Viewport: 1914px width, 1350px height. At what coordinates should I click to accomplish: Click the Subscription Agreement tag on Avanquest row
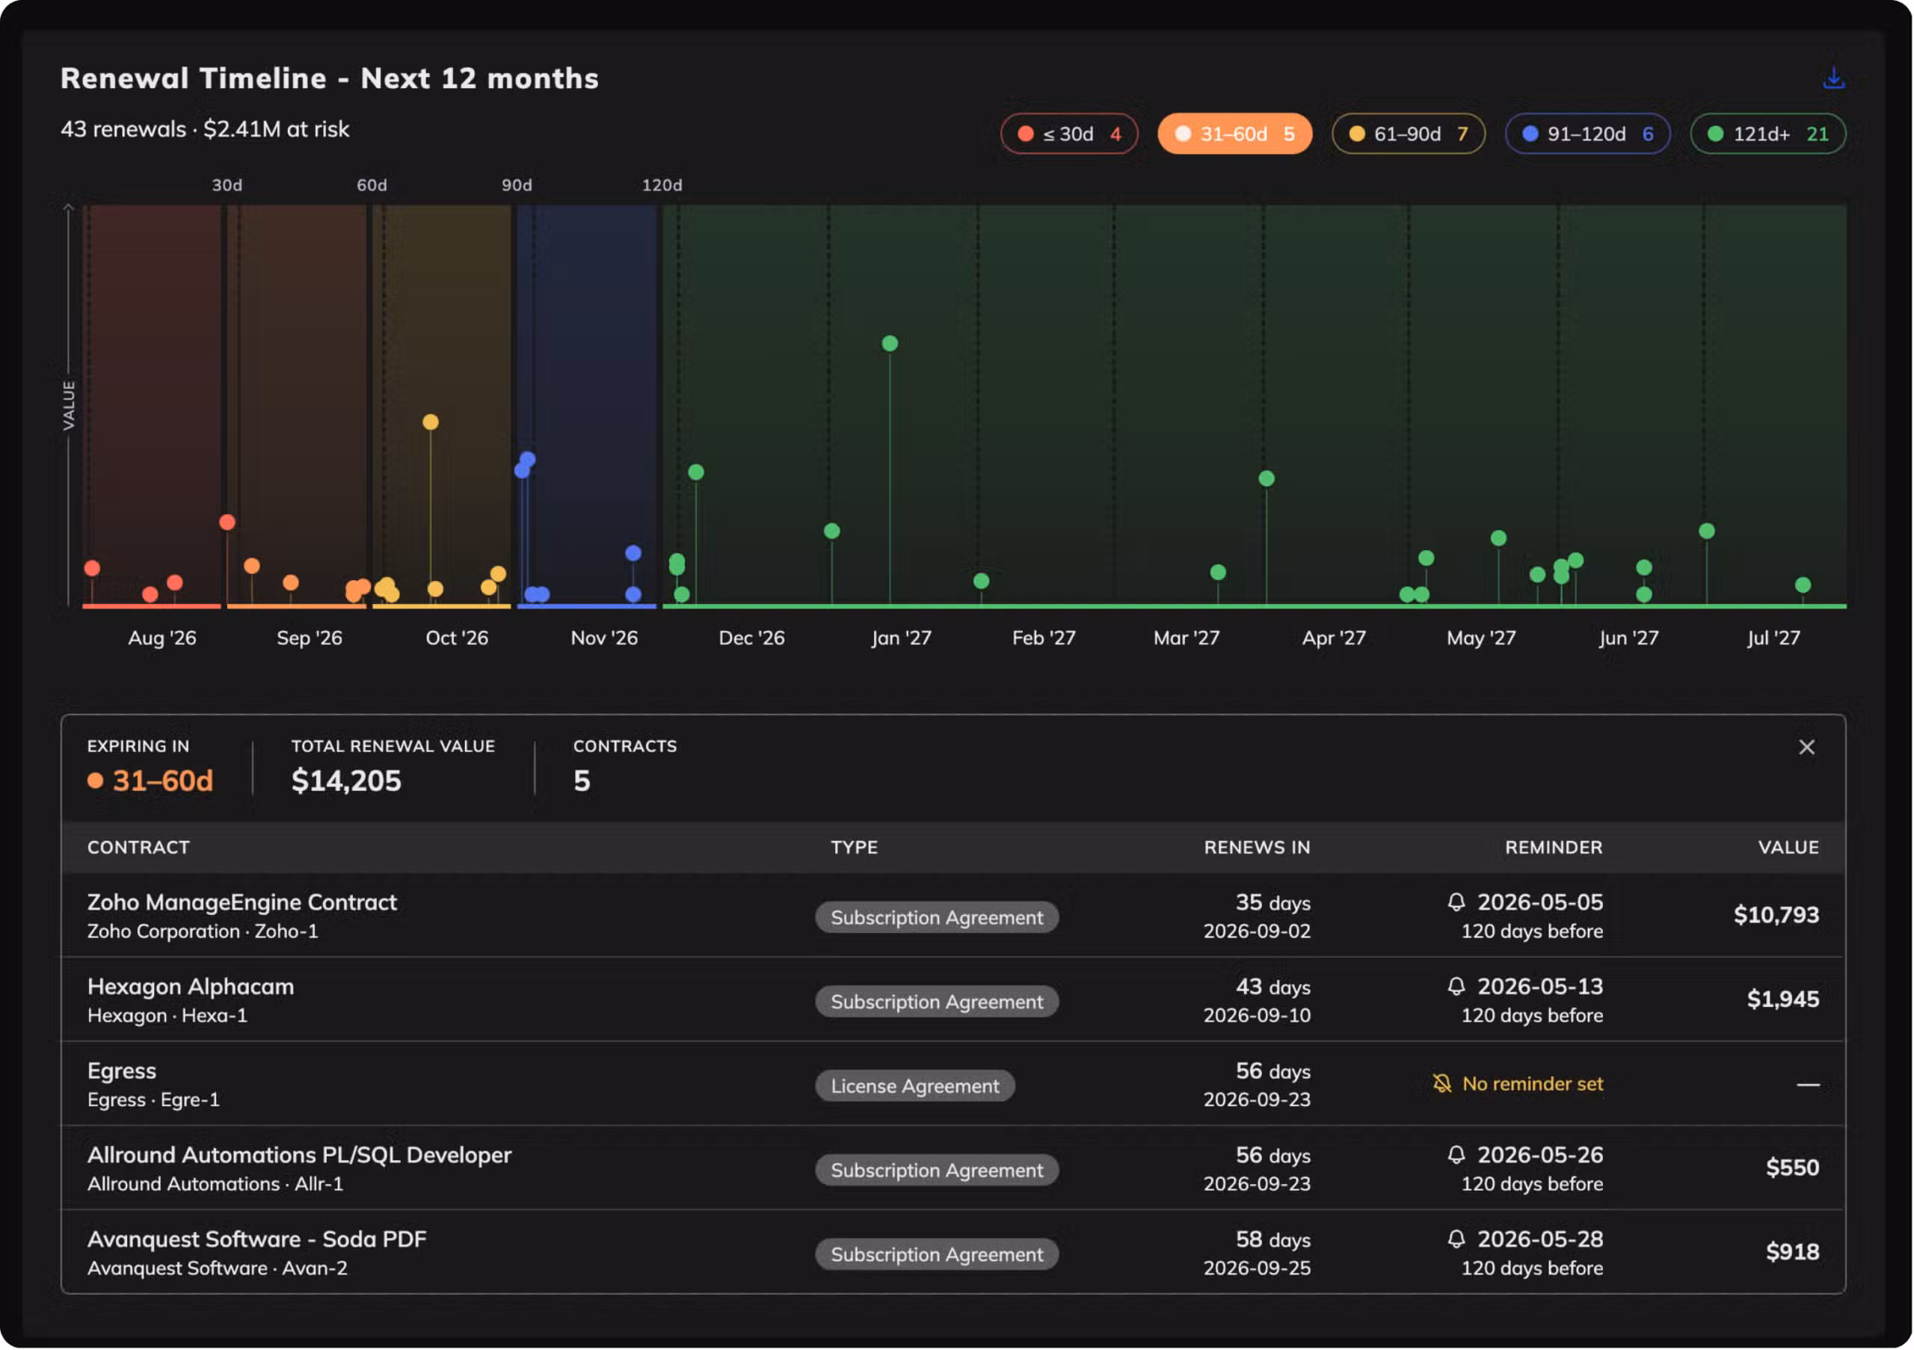click(x=936, y=1254)
